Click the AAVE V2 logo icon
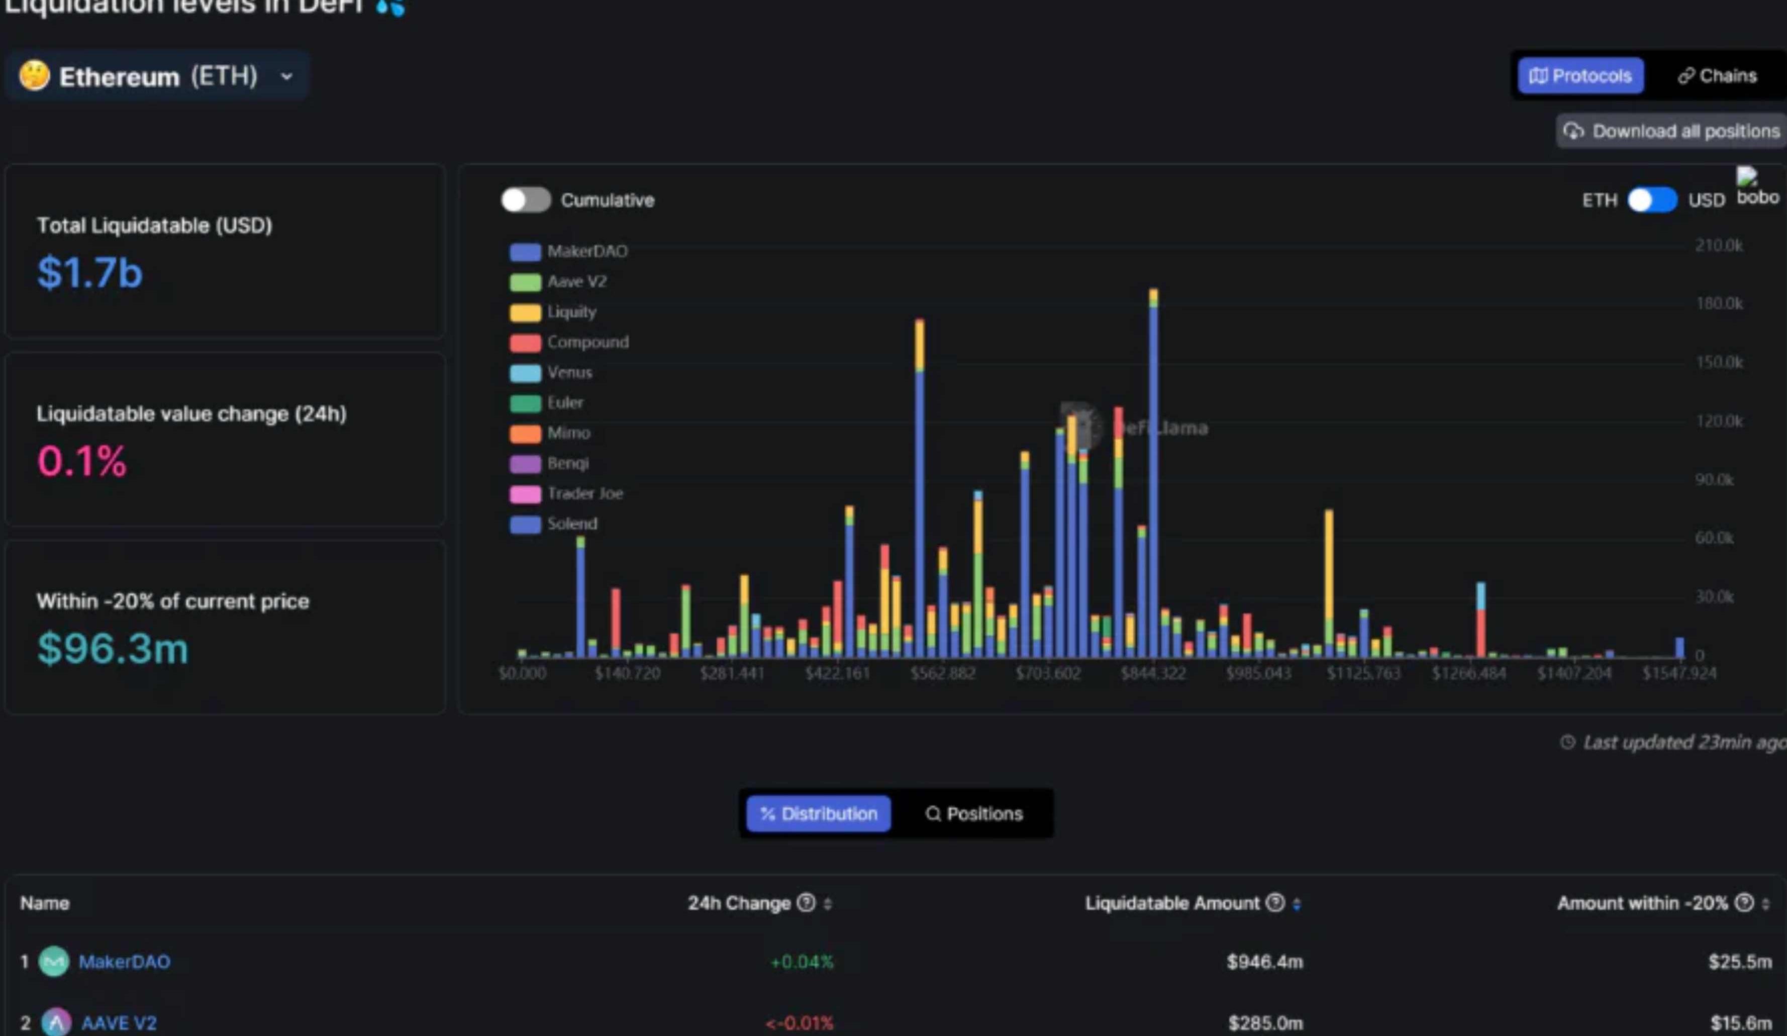1787x1036 pixels. pyautogui.click(x=56, y=1022)
